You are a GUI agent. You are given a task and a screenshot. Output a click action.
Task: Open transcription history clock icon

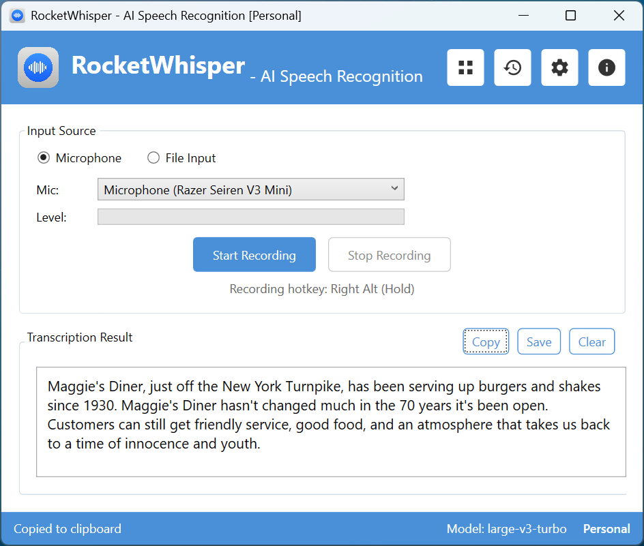pyautogui.click(x=512, y=67)
